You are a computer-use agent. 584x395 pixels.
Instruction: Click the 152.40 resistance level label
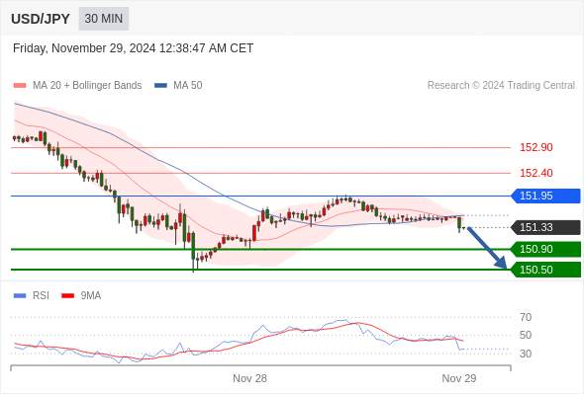[x=535, y=173]
